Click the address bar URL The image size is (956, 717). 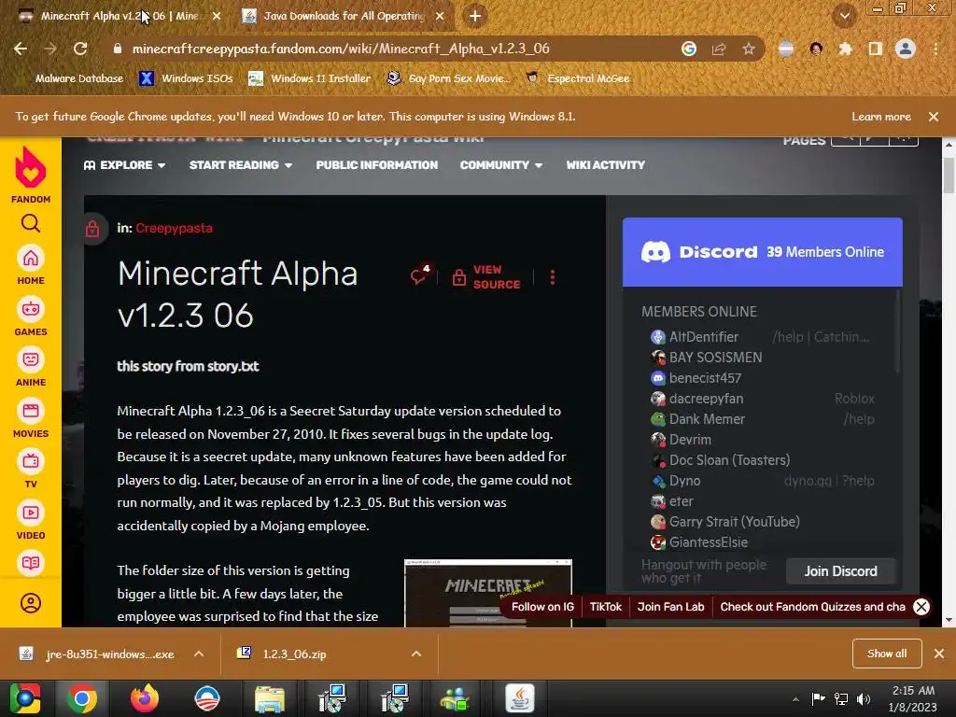pos(341,49)
